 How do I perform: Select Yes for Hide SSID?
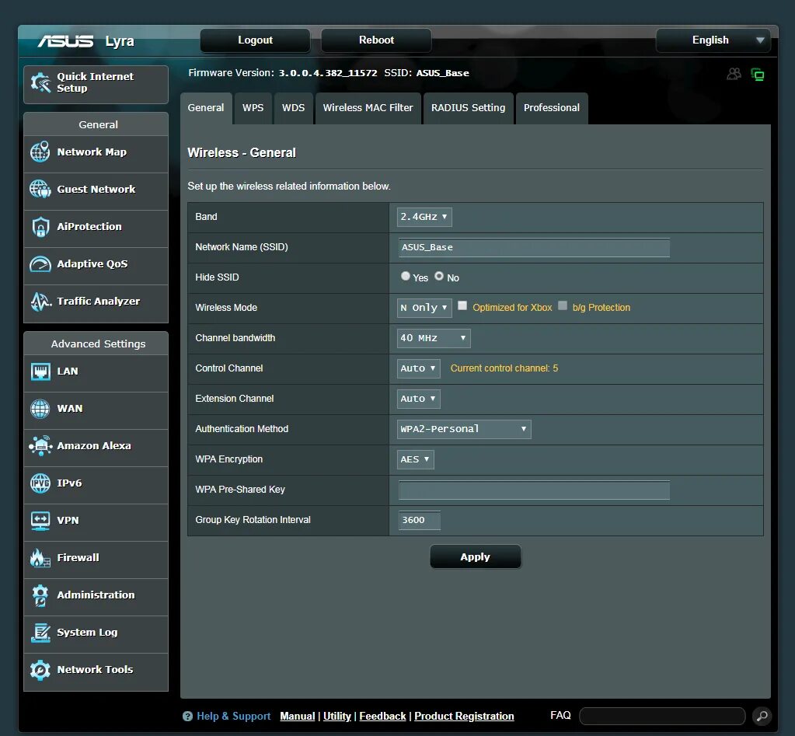pyautogui.click(x=405, y=276)
